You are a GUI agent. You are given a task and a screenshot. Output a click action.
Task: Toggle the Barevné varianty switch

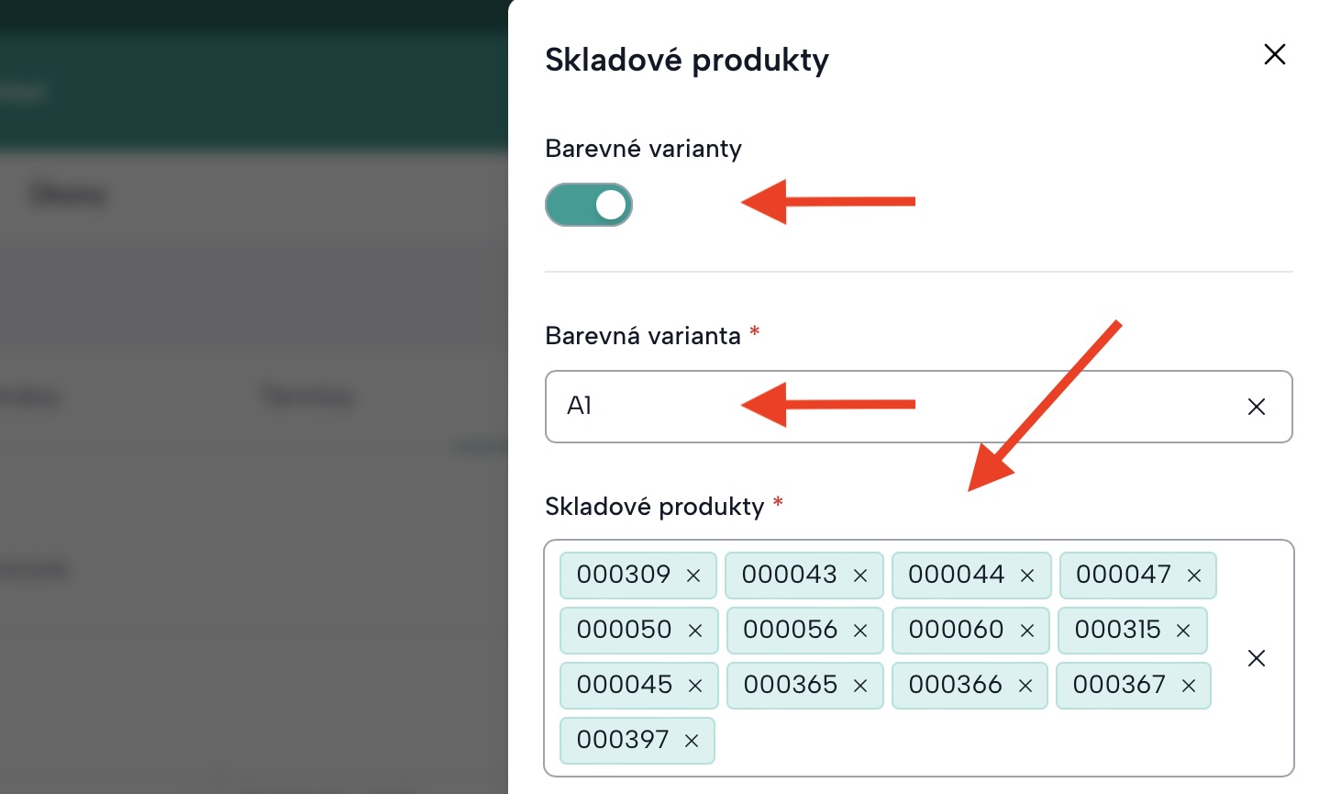coord(588,205)
